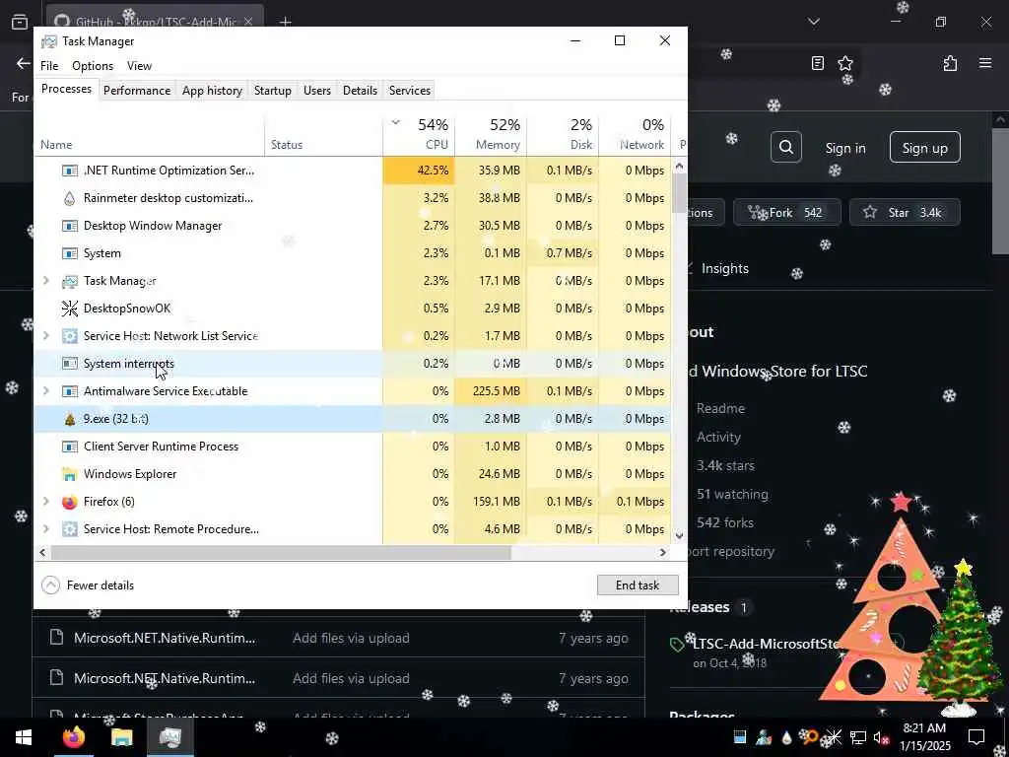The image size is (1009, 757).
Task: Expand the Task Manager process group
Action: pyautogui.click(x=45, y=281)
